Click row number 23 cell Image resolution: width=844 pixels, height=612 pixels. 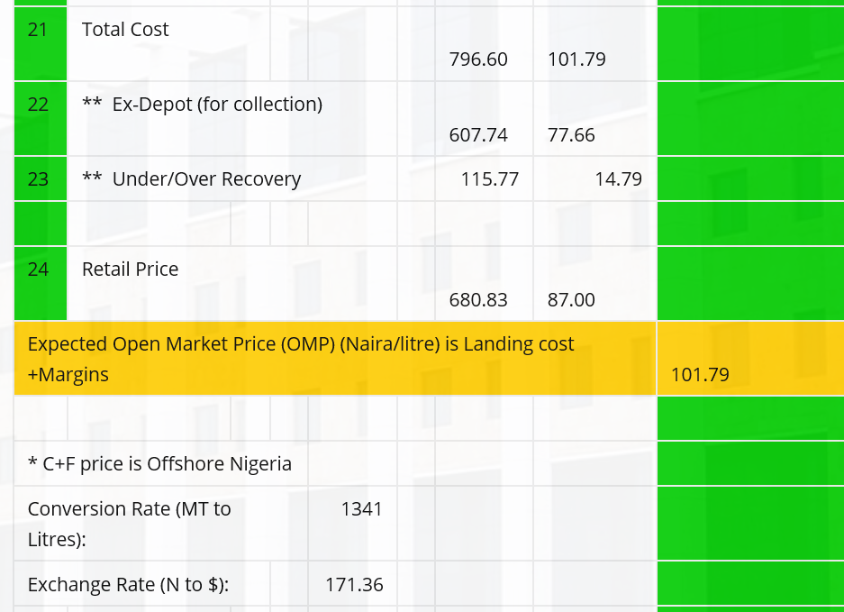click(38, 179)
